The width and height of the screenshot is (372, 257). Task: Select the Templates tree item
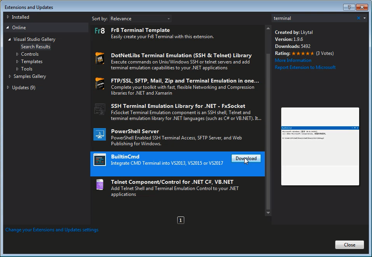pyautogui.click(x=32, y=62)
